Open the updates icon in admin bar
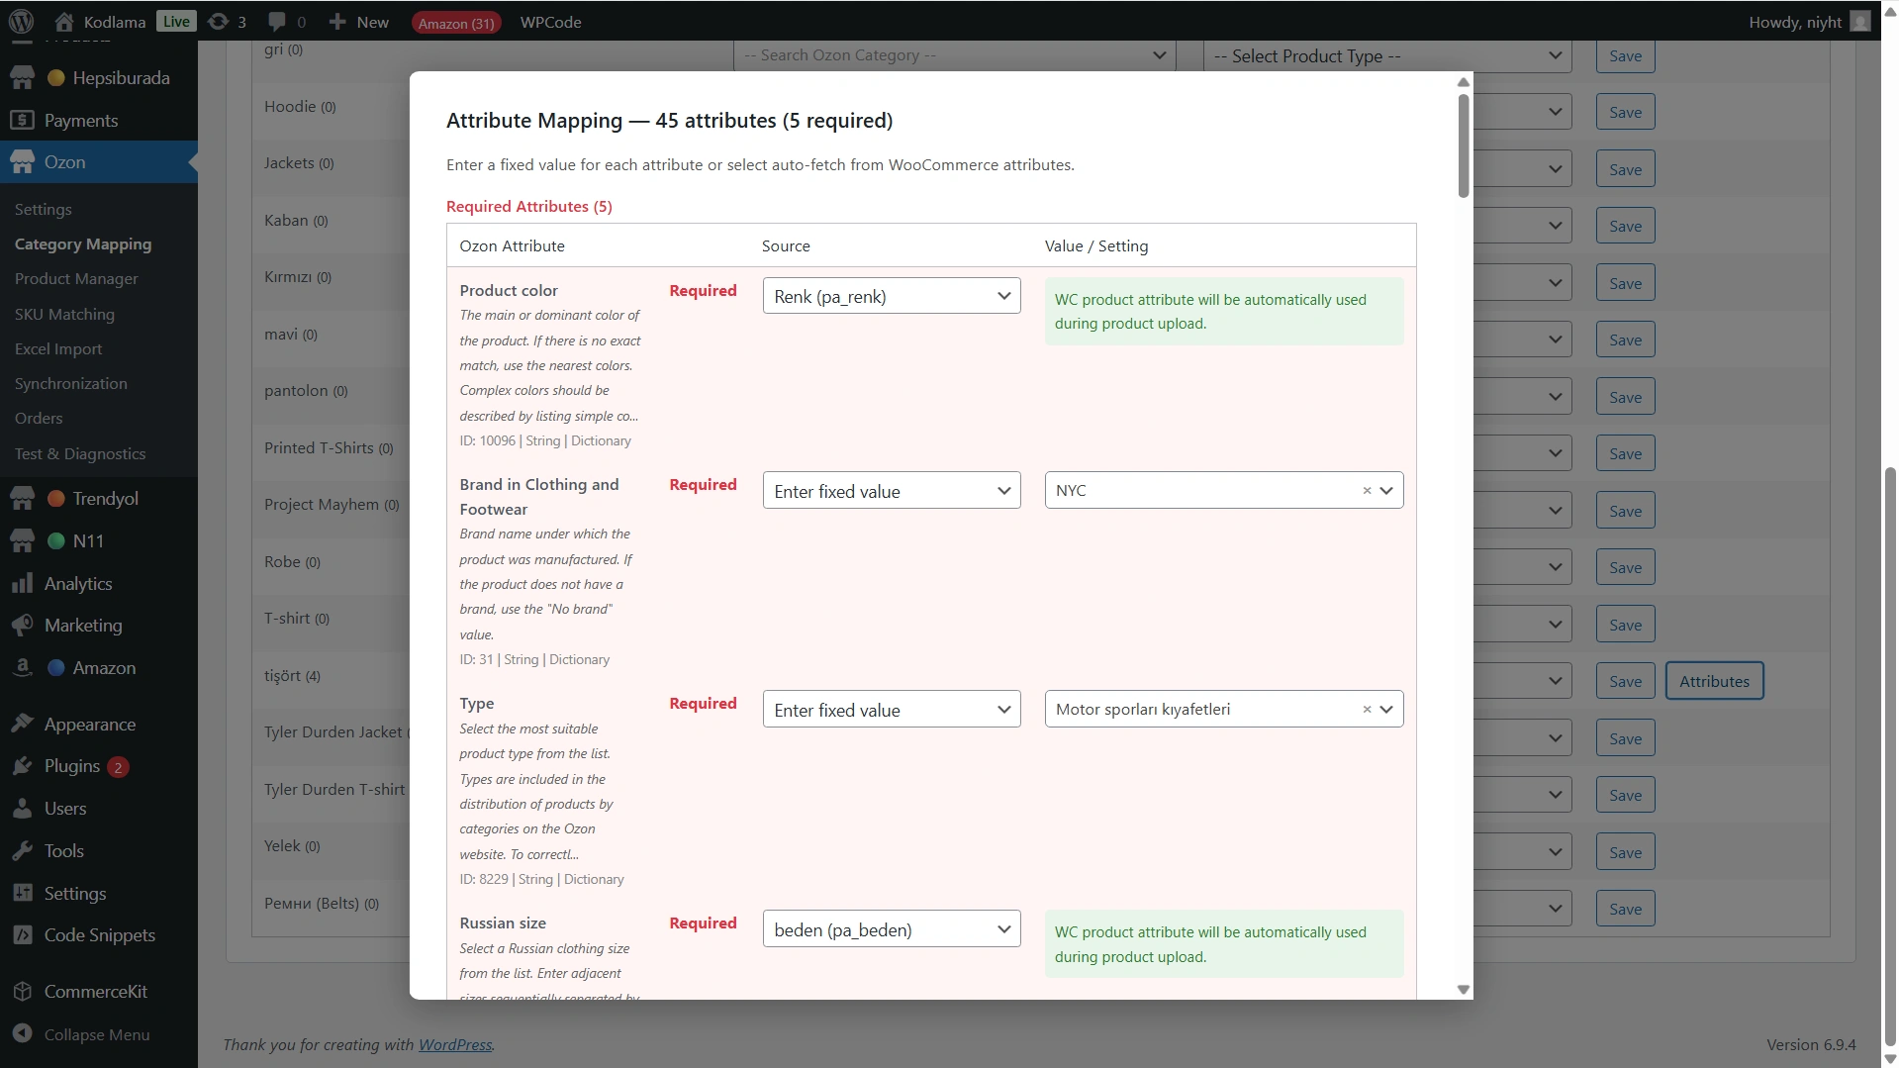This screenshot has height=1068, width=1899. [219, 21]
